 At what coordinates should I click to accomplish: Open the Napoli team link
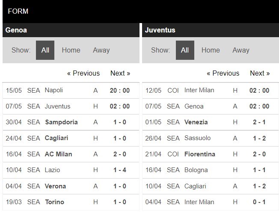click(54, 90)
